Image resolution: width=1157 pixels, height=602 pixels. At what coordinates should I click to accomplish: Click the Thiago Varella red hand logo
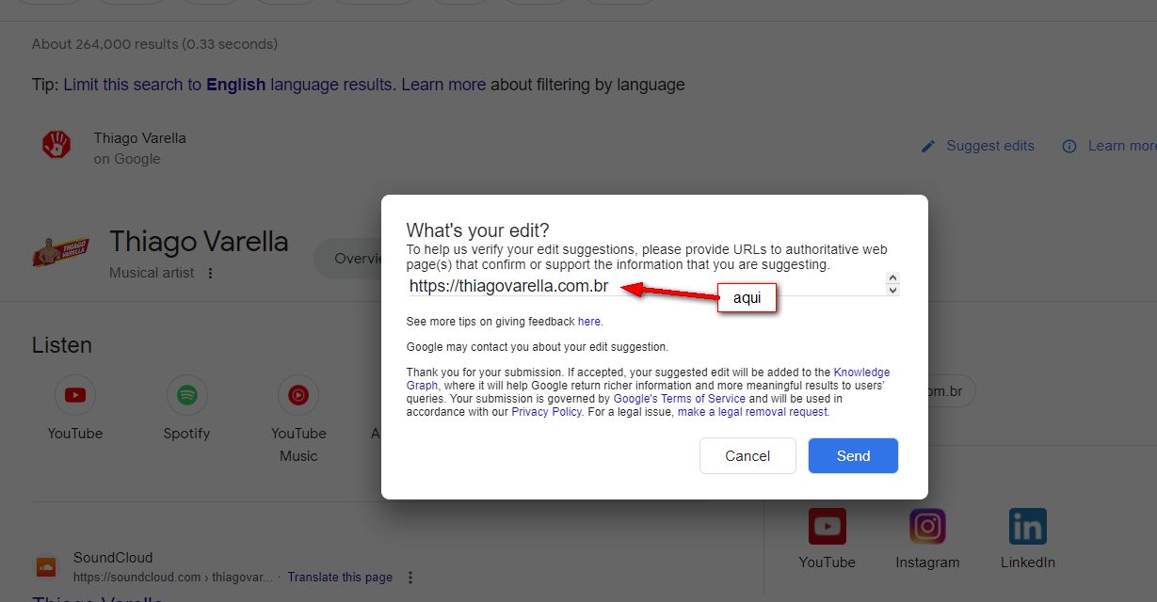coord(56,145)
